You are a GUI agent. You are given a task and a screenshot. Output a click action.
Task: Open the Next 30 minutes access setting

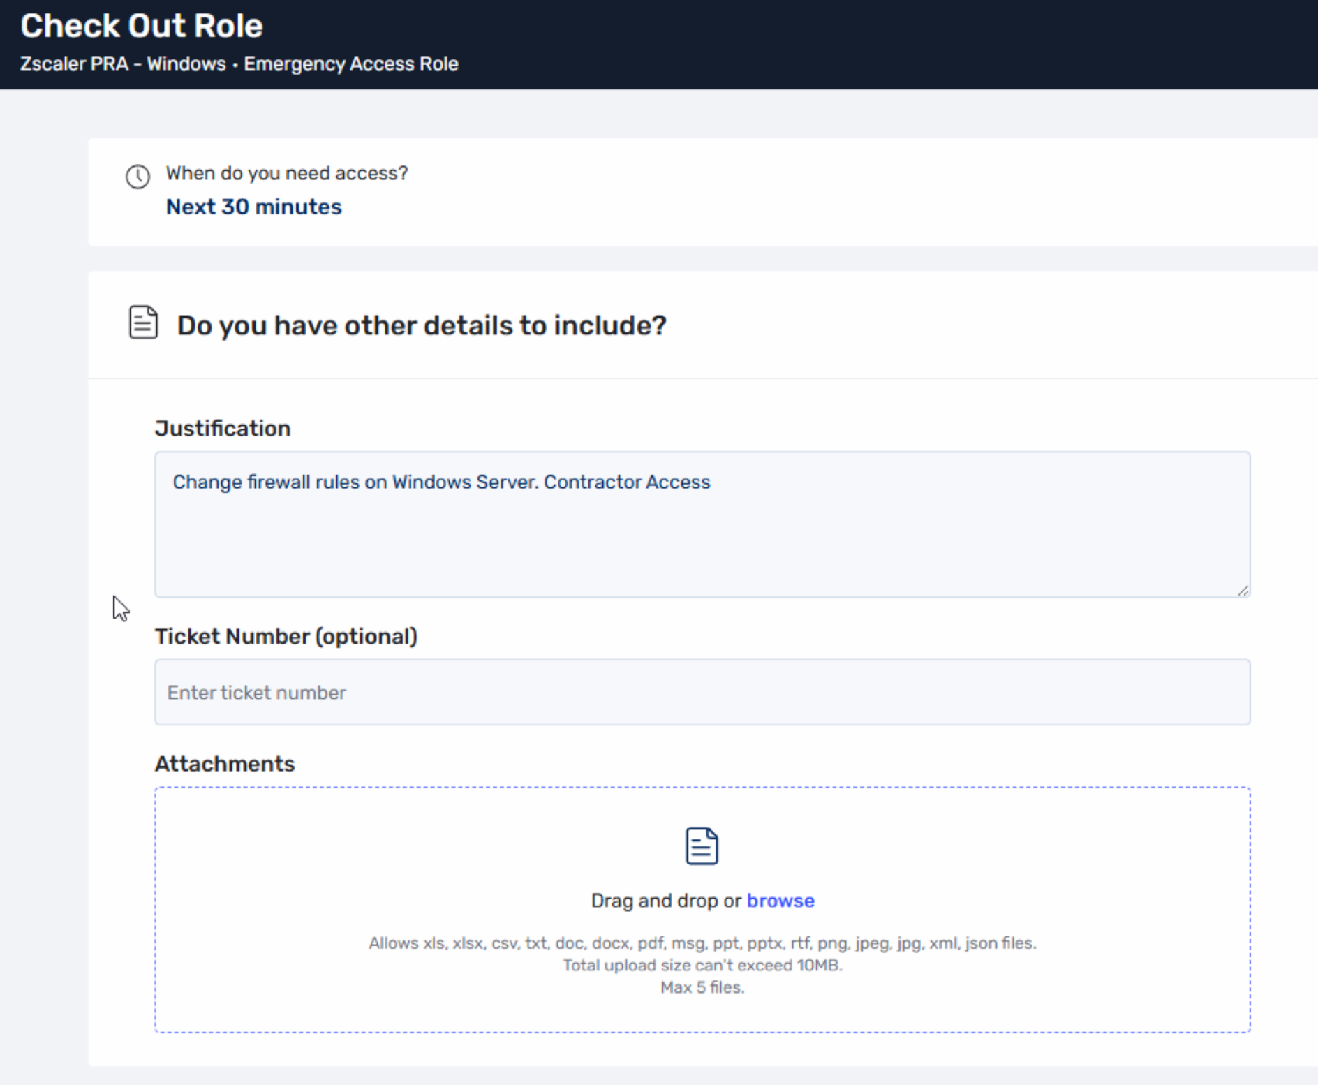(x=253, y=207)
